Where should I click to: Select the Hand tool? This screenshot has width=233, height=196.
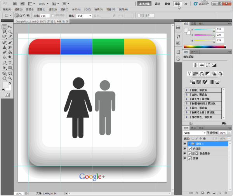click(x=4, y=77)
